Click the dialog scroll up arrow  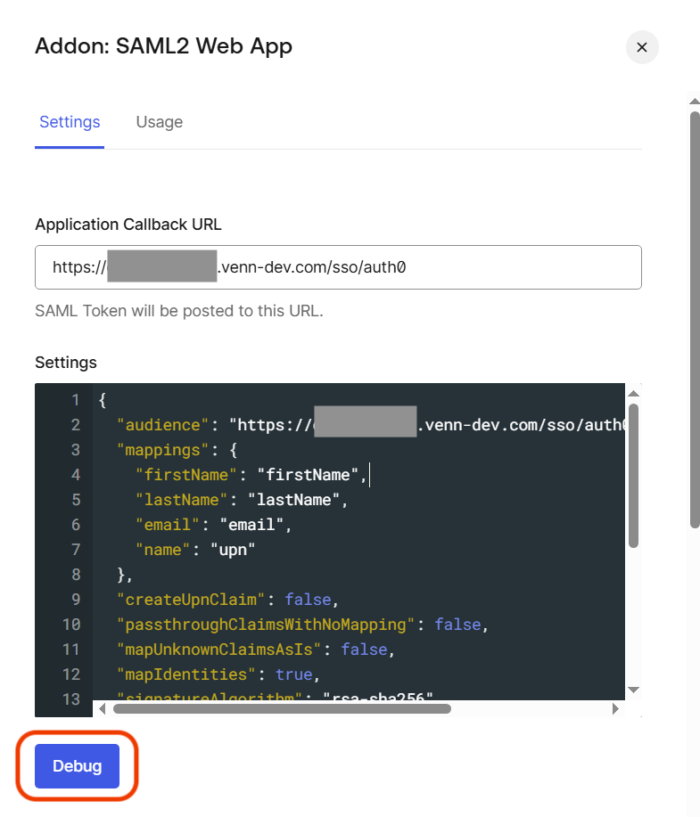click(x=695, y=101)
